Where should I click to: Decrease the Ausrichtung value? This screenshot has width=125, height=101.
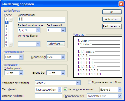[x=63, y=58]
